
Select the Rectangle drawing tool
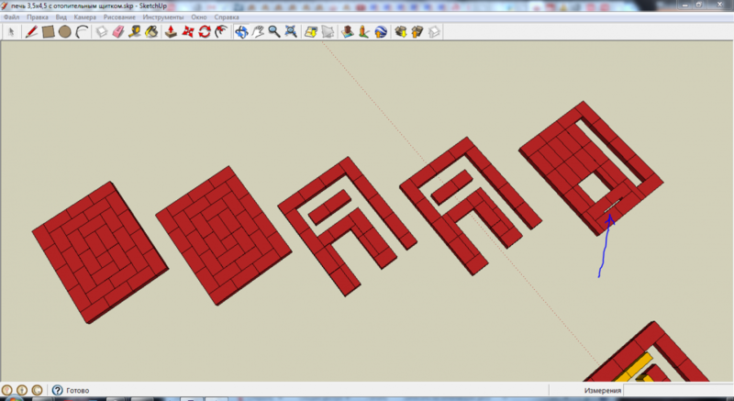click(48, 32)
